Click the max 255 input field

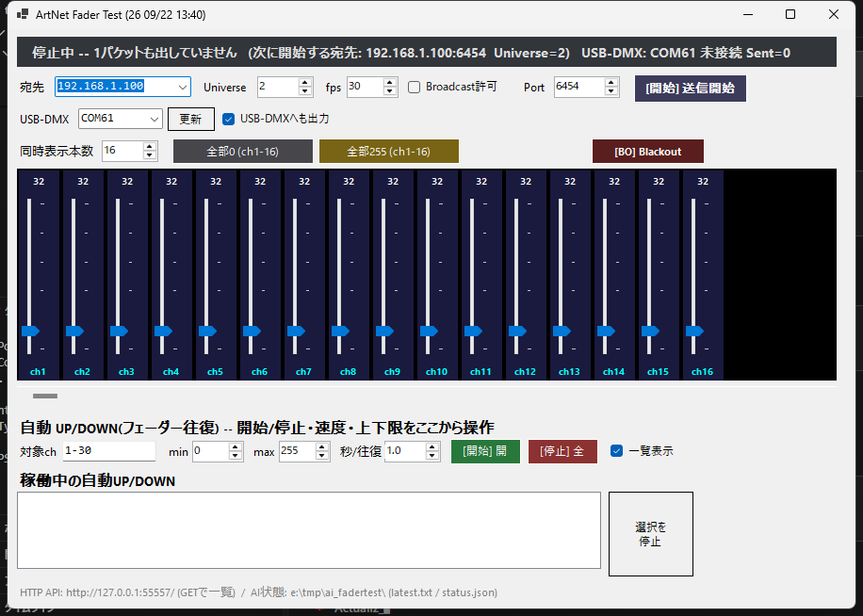(x=298, y=451)
